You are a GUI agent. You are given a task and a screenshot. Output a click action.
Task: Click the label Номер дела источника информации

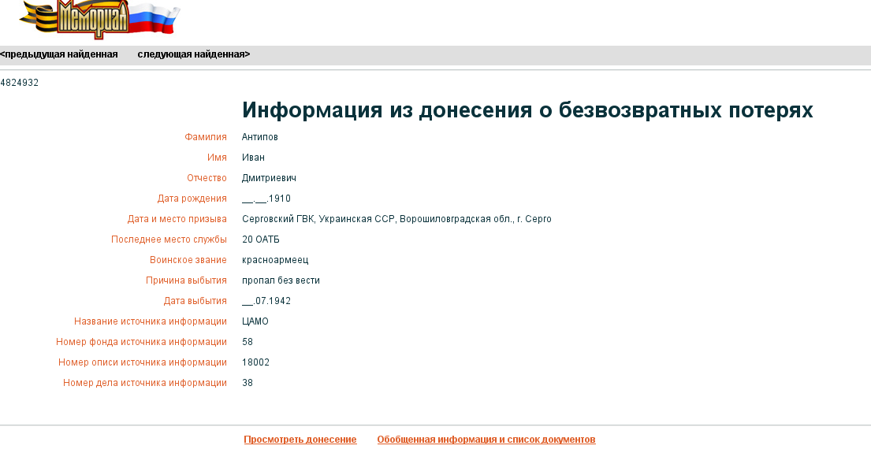145,383
